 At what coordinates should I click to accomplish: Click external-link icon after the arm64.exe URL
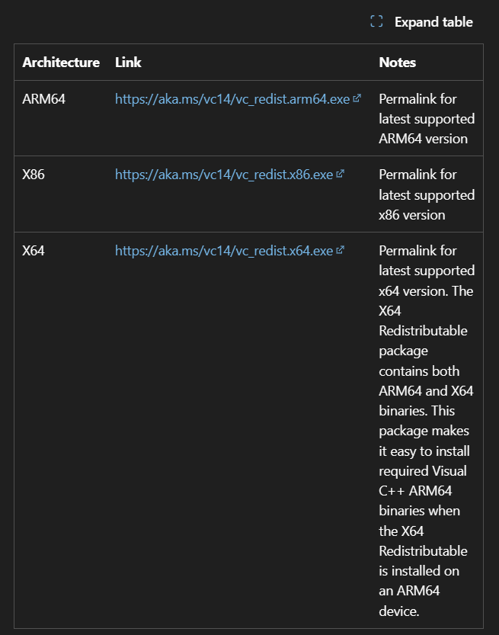click(x=357, y=98)
